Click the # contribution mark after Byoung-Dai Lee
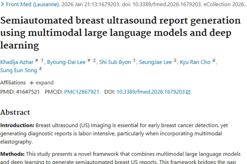 (89, 61)
